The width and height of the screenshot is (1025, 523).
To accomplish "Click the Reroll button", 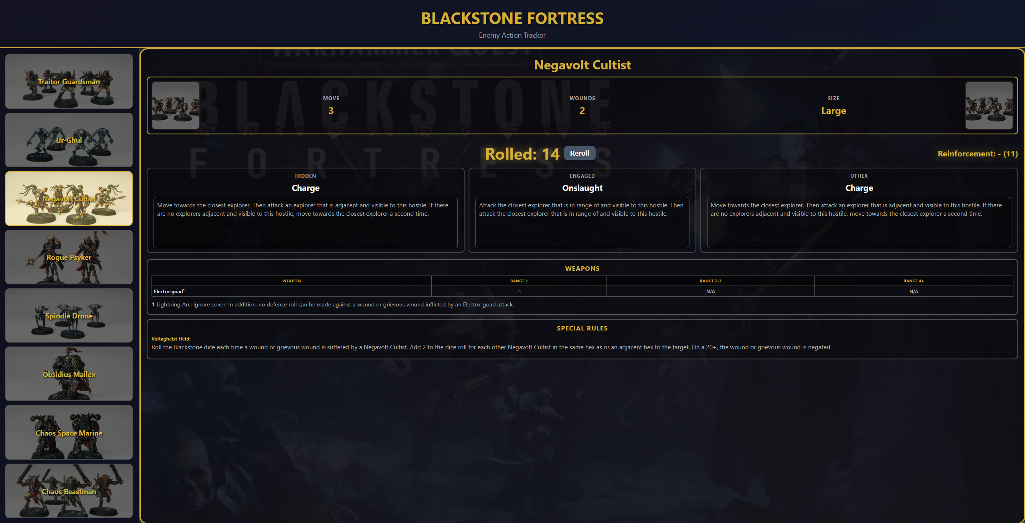I will [x=579, y=153].
